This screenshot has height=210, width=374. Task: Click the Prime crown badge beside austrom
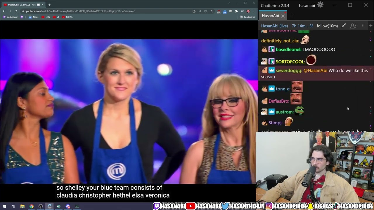pyautogui.click(x=271, y=112)
